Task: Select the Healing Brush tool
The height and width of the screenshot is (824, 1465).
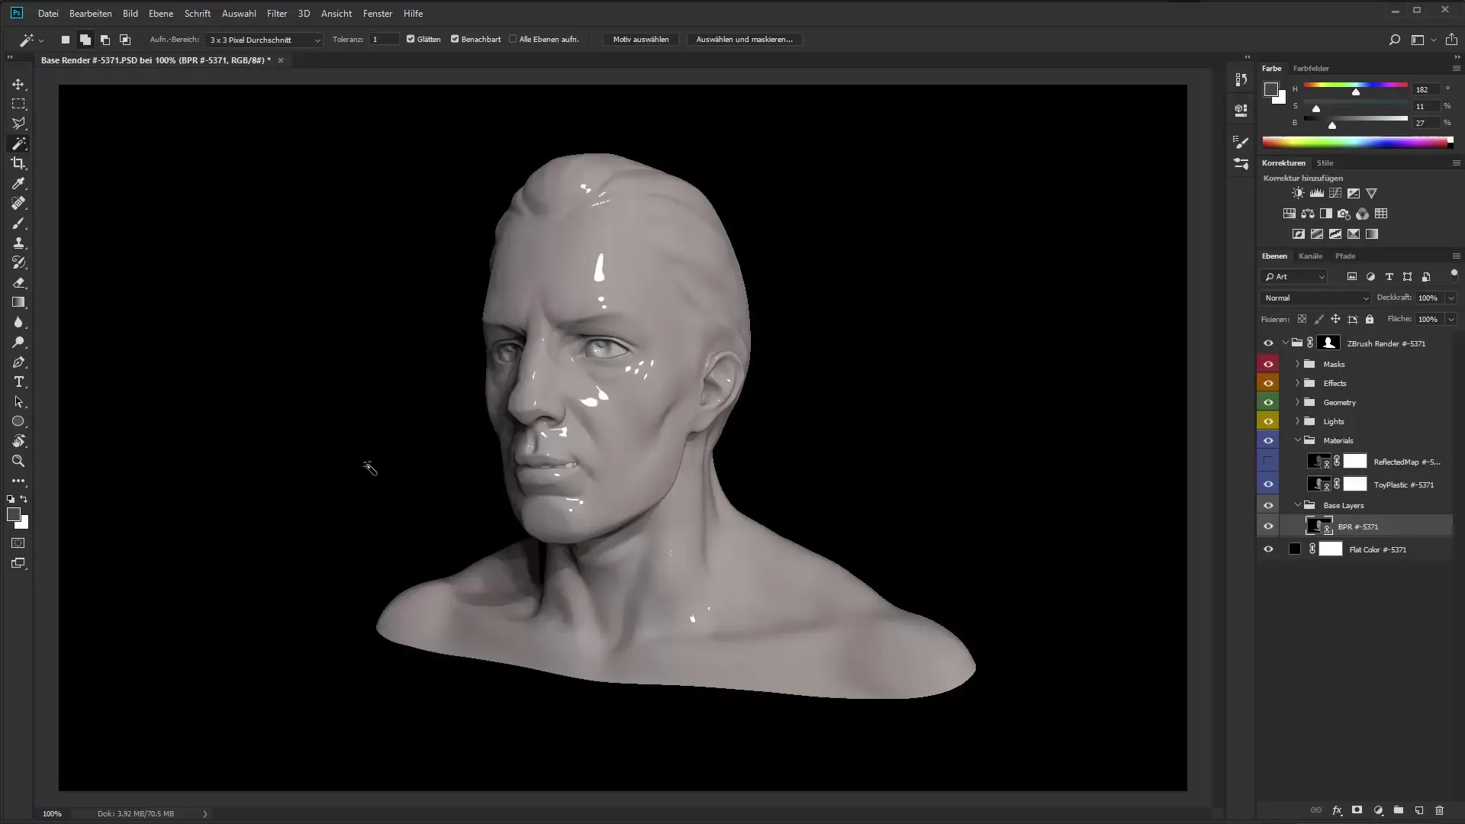Action: click(18, 203)
